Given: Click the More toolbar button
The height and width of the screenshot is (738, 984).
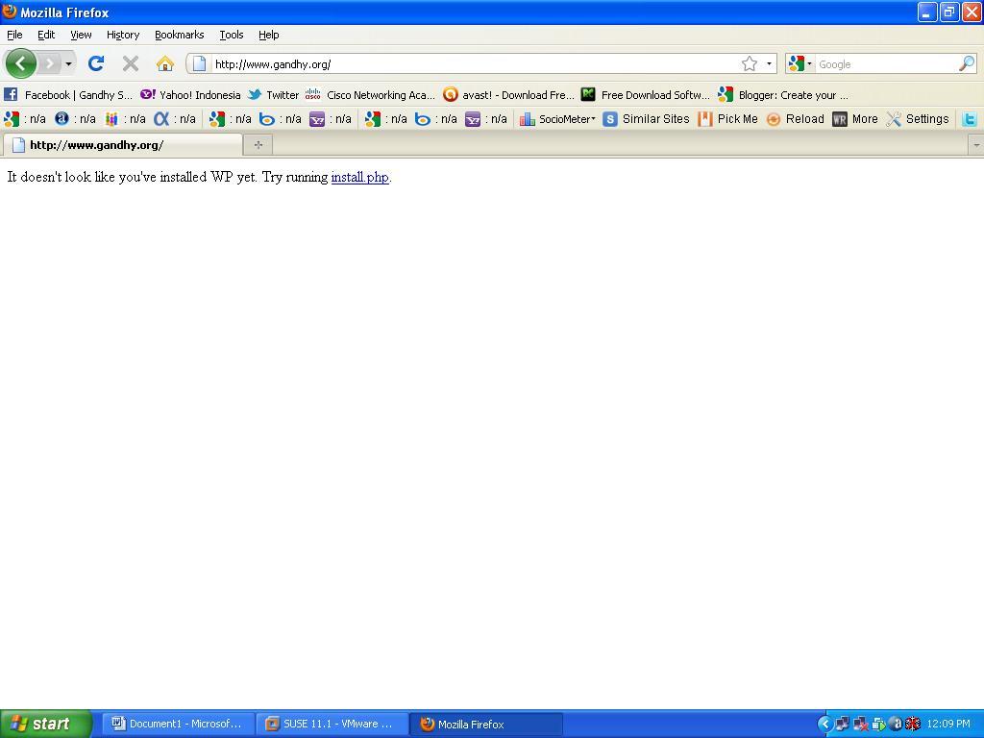Looking at the screenshot, I should point(854,118).
